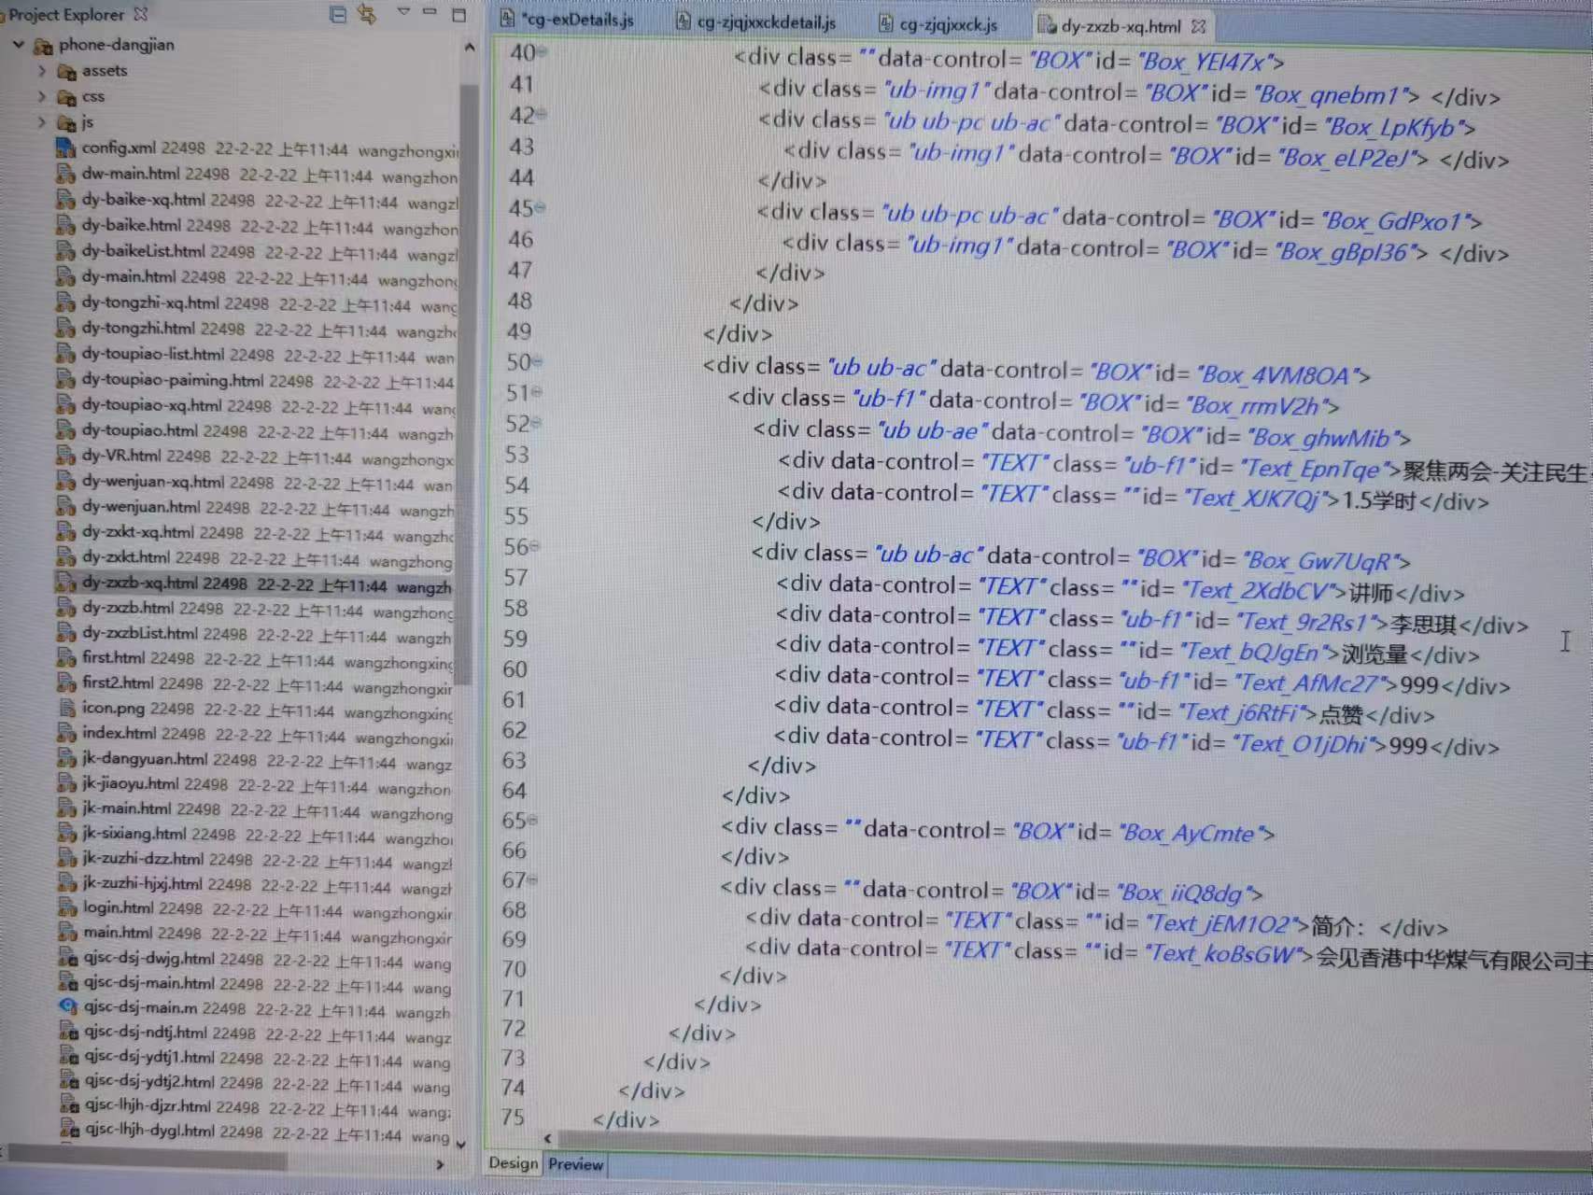
Task: Click the qjsc-dsj-dwjg.html file icon
Action: (68, 957)
